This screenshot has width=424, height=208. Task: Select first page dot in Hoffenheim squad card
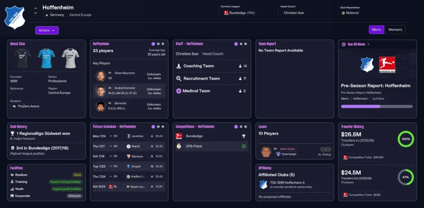tap(153, 44)
